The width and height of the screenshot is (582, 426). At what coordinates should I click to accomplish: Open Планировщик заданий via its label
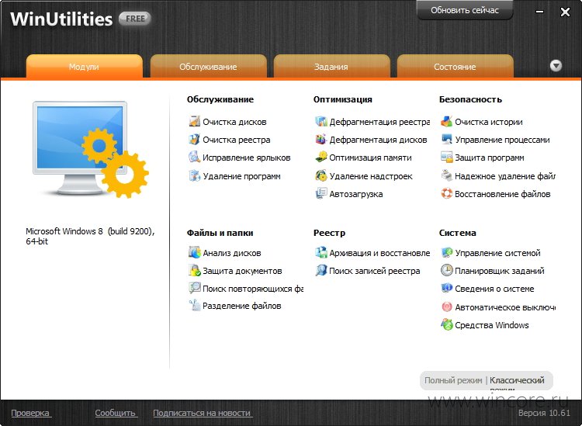point(500,271)
